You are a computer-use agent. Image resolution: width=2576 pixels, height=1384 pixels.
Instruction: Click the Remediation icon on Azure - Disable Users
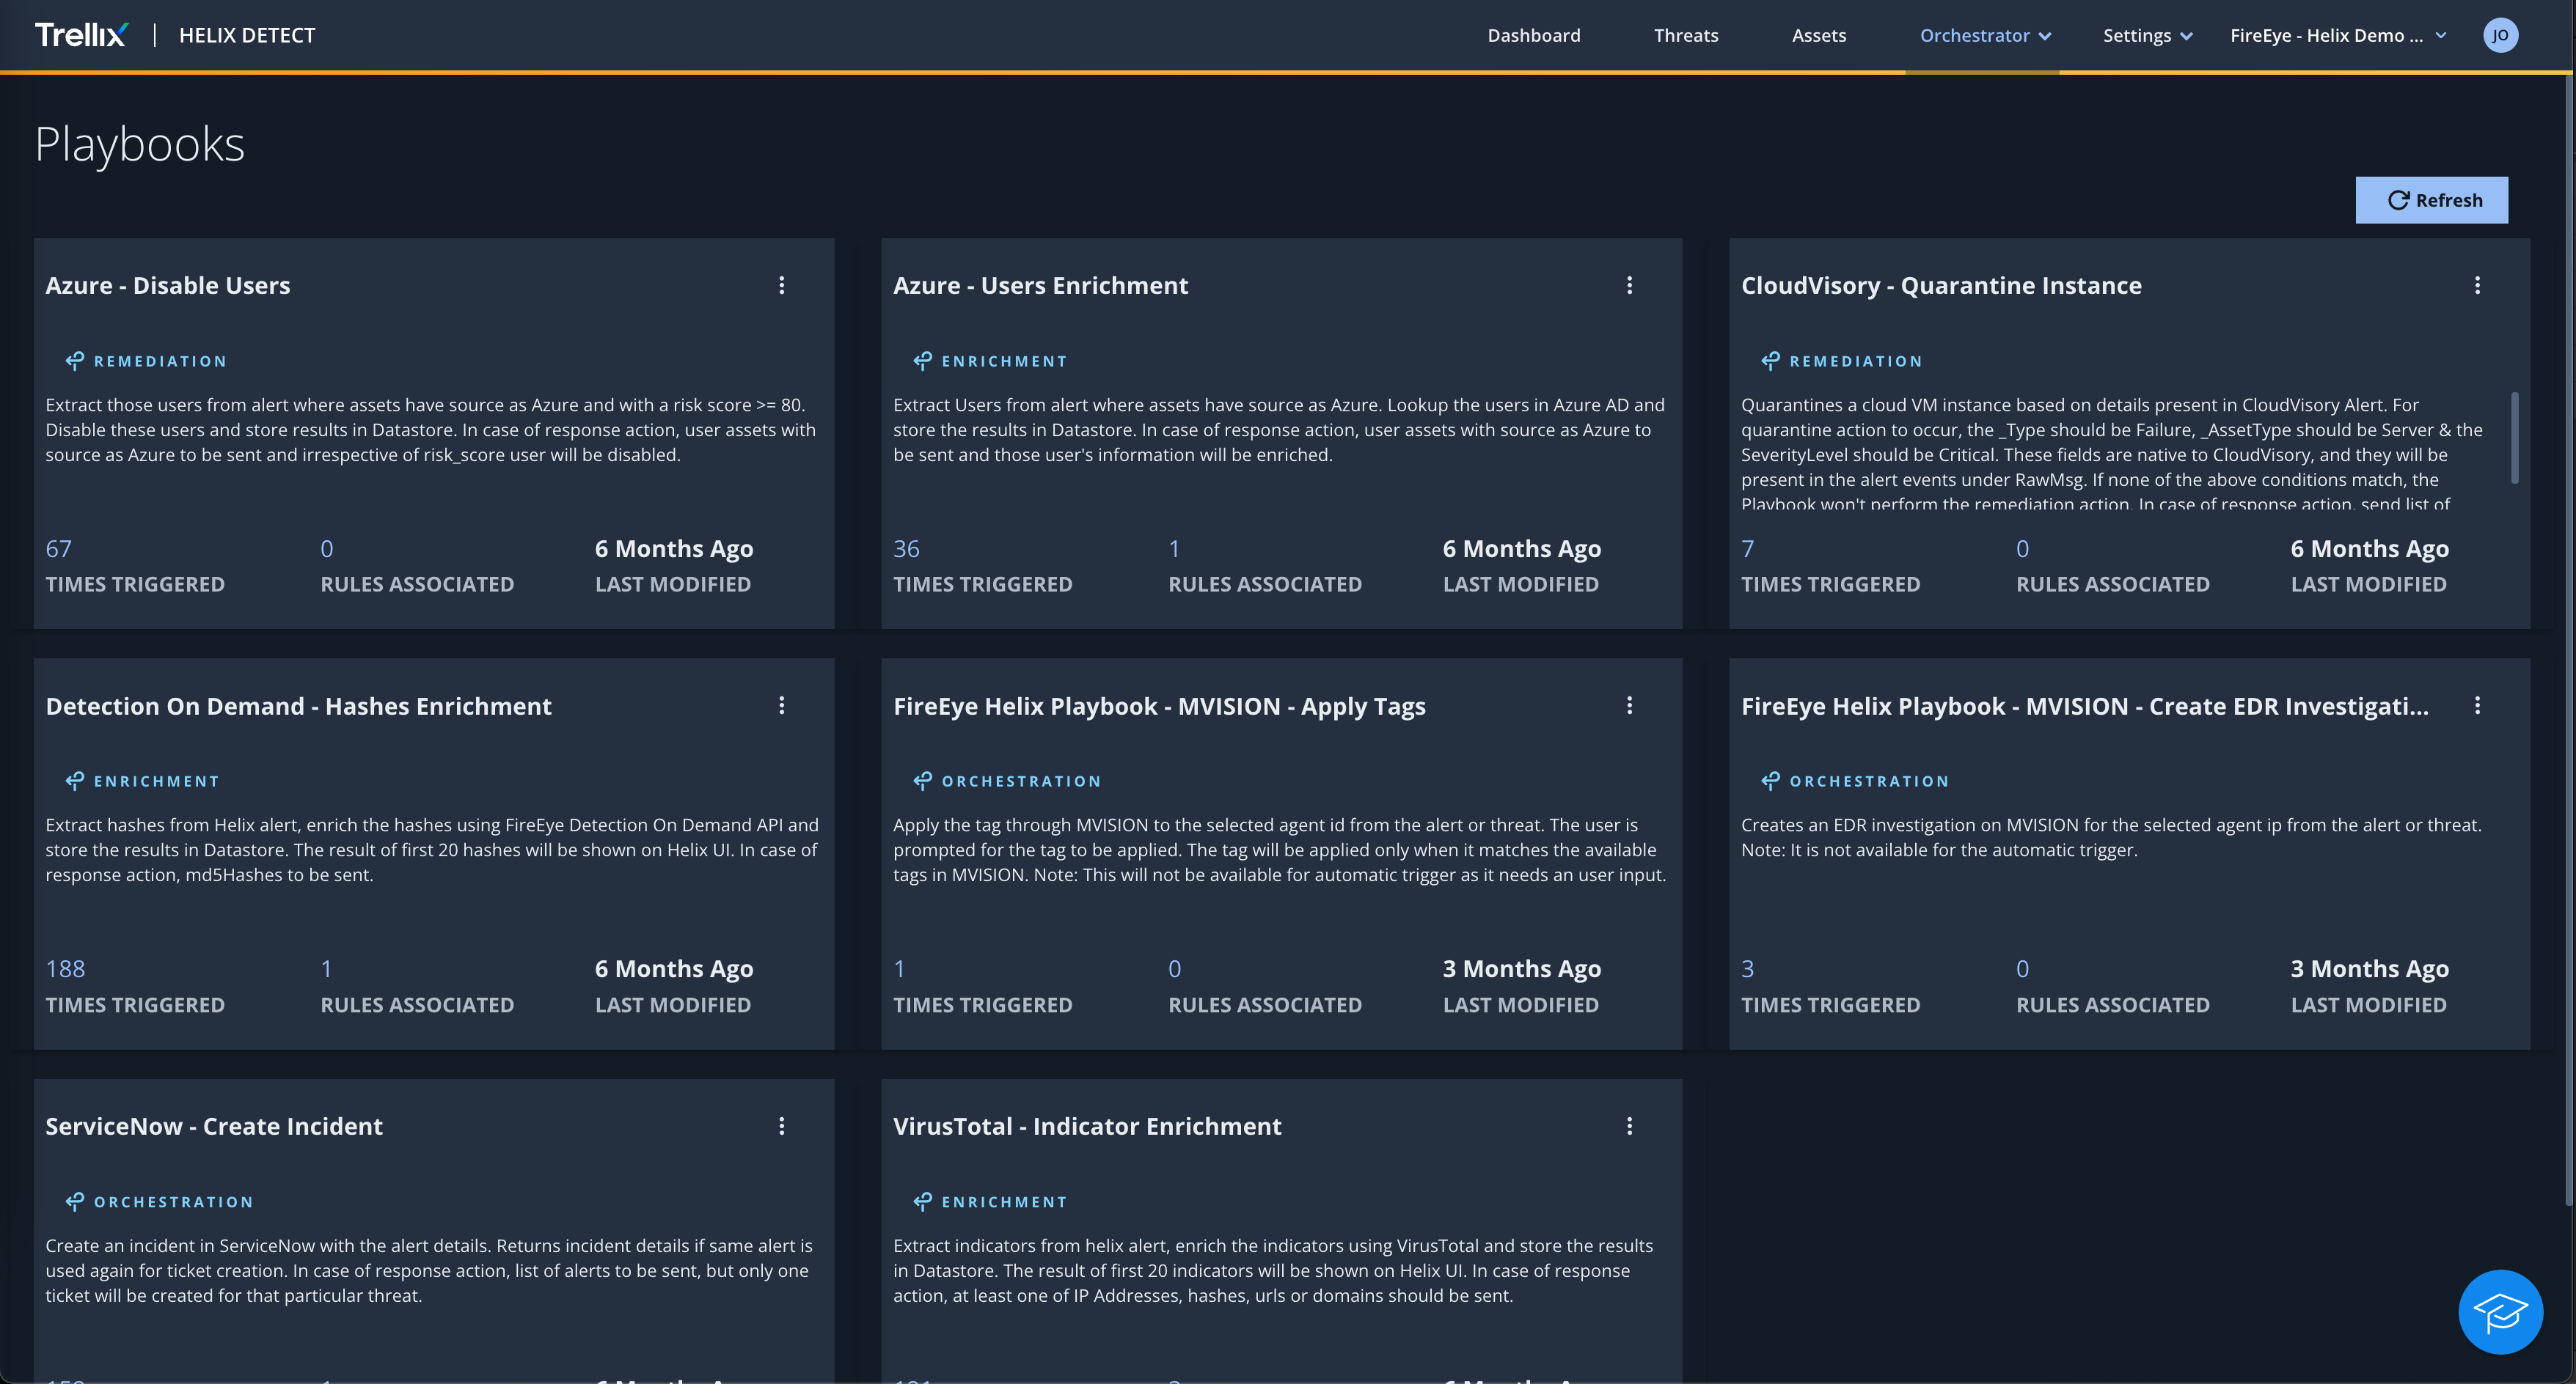click(x=75, y=361)
